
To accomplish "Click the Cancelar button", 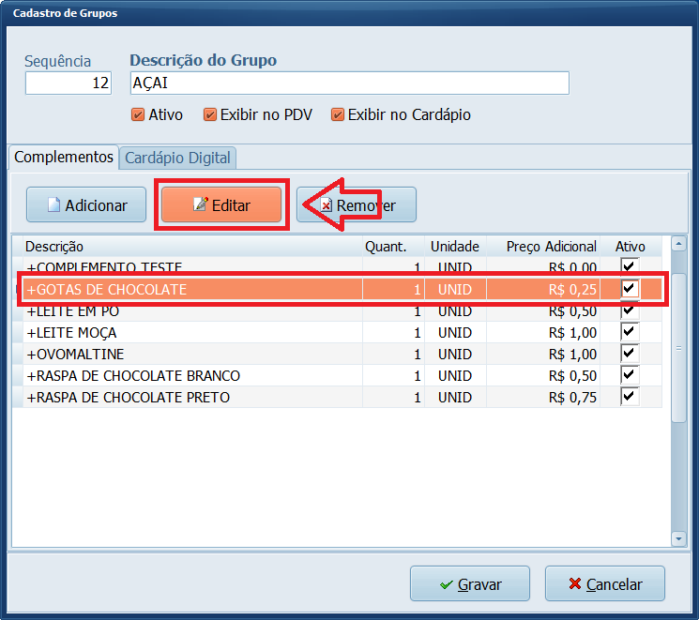I will tap(604, 584).
